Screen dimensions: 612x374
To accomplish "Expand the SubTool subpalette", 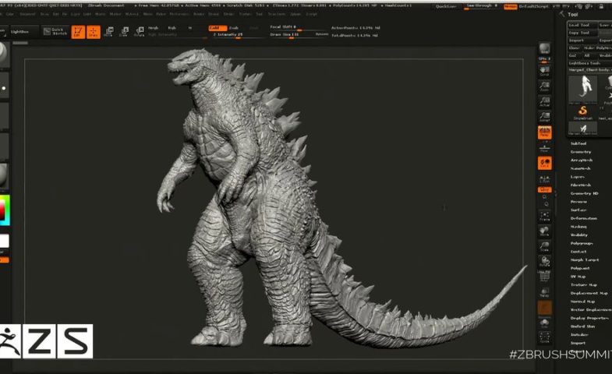I will [578, 143].
